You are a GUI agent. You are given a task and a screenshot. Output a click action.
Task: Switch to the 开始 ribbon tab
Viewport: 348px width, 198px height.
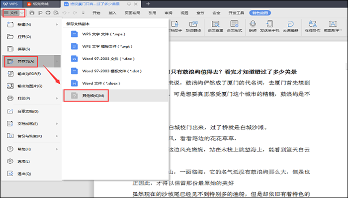96,13
